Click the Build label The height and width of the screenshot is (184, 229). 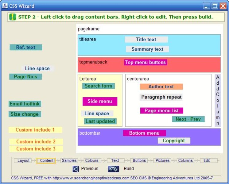pos(129,169)
